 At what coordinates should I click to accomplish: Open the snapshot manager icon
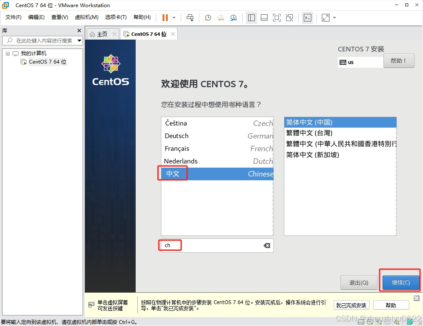coord(233,18)
